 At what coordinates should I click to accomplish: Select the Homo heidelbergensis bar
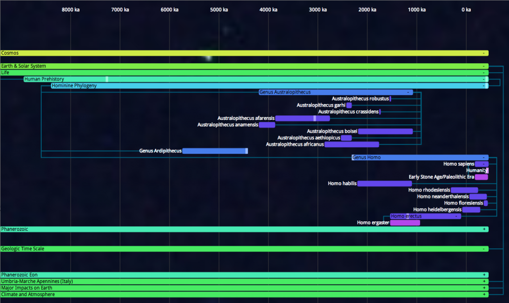click(471, 209)
